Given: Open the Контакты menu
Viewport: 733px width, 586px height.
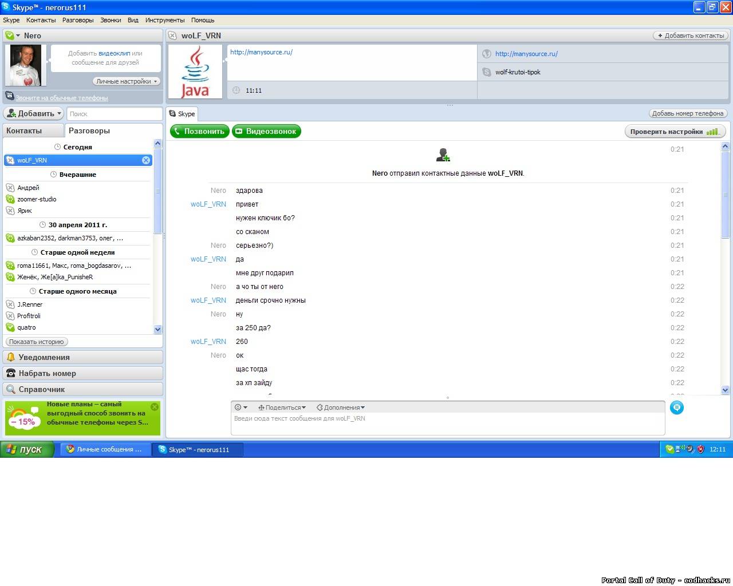Looking at the screenshot, I should tap(41, 20).
